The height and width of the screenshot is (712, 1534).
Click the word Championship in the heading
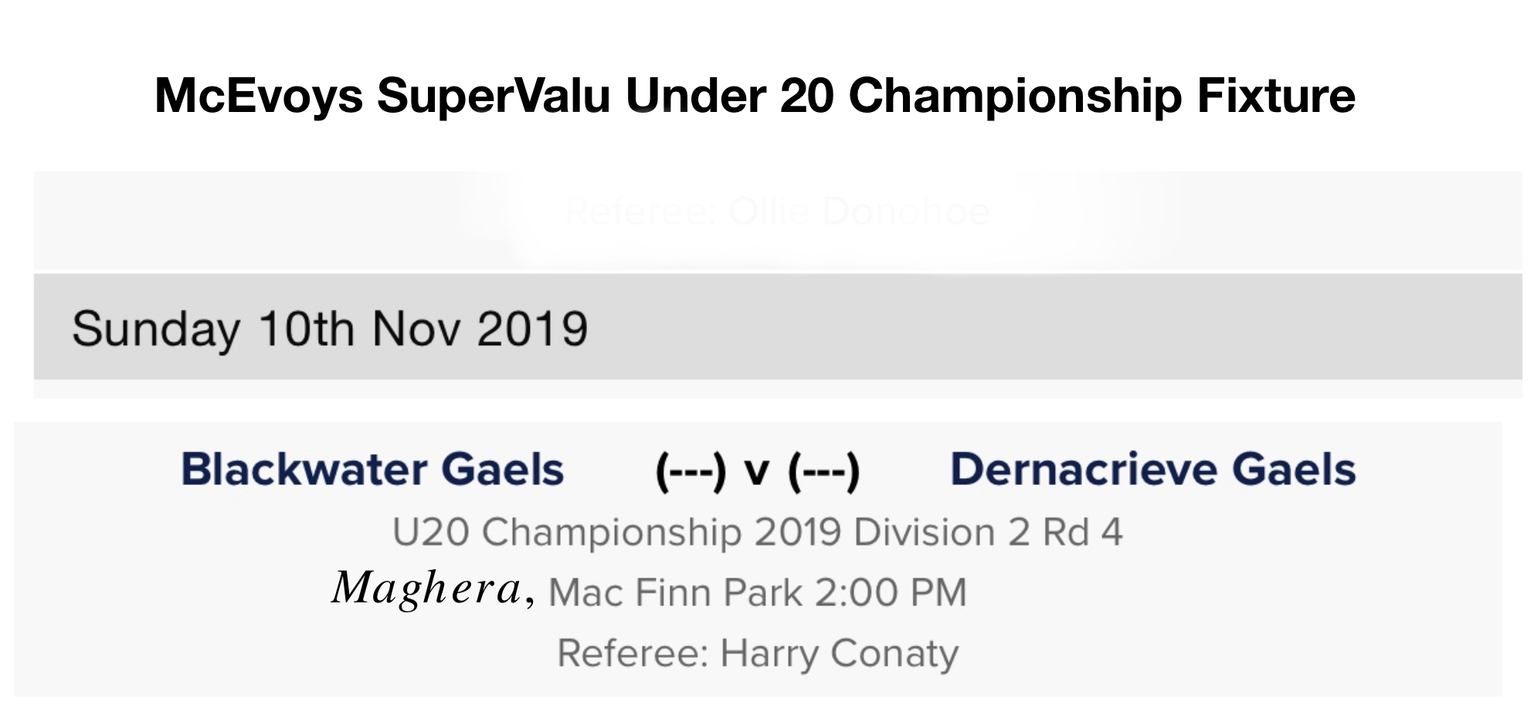1016,97
